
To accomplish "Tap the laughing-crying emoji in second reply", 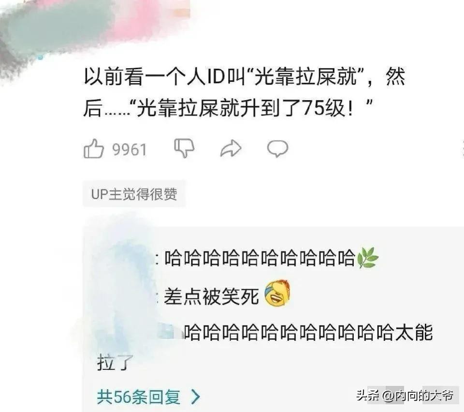I will [277, 294].
